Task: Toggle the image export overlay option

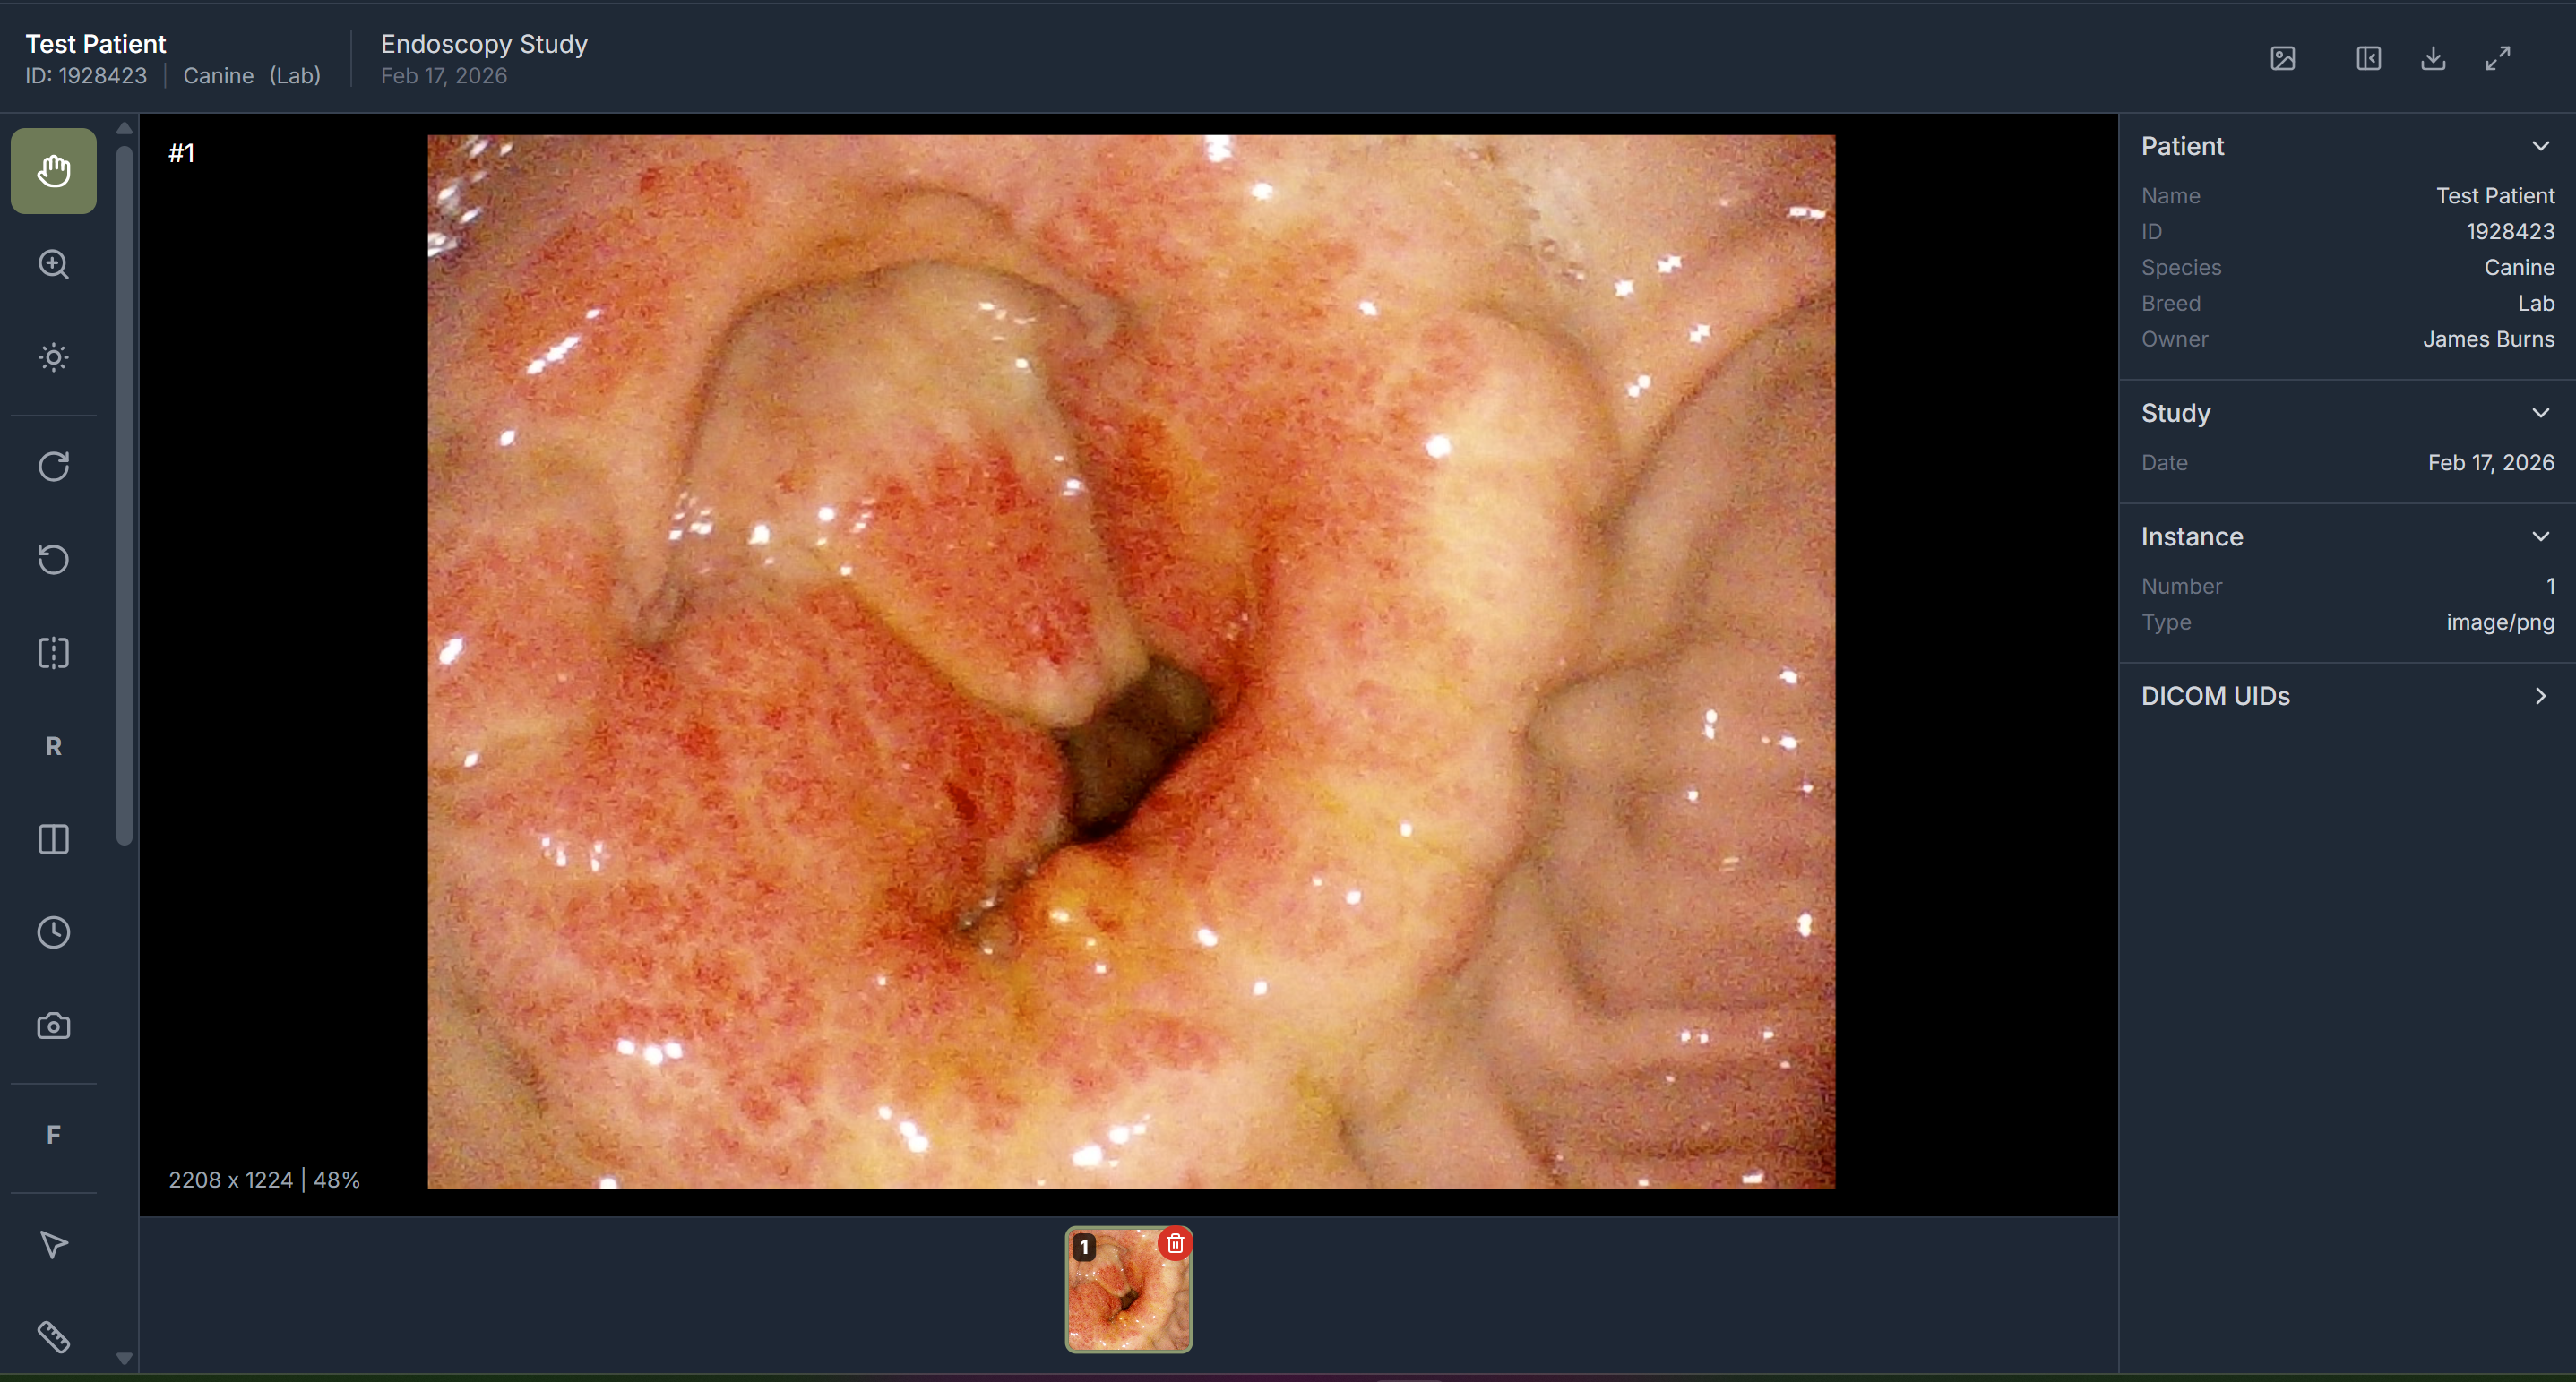Action: (x=2283, y=59)
